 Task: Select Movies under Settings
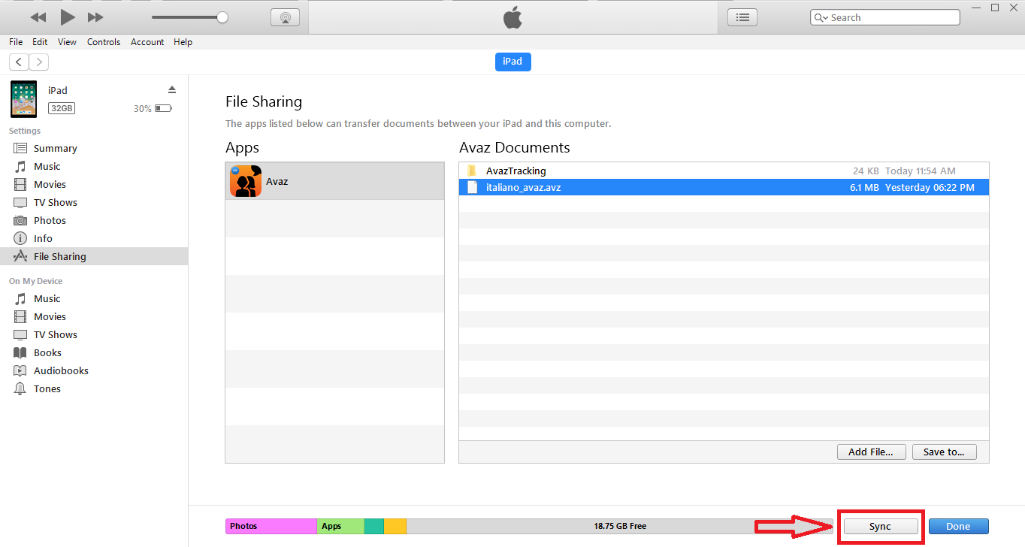pyautogui.click(x=94, y=184)
